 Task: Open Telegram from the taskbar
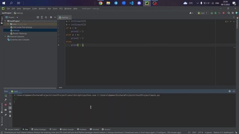tap(116, 3)
